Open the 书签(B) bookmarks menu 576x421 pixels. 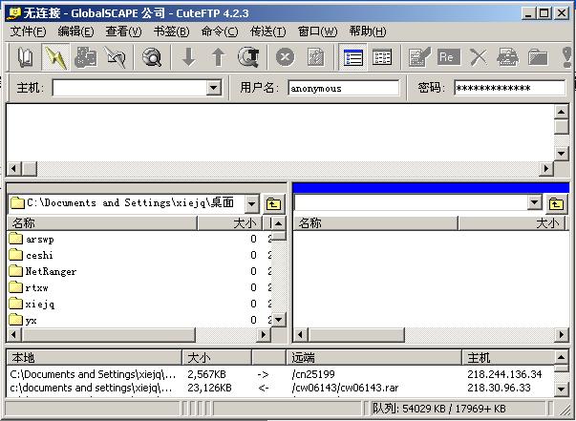tap(171, 32)
